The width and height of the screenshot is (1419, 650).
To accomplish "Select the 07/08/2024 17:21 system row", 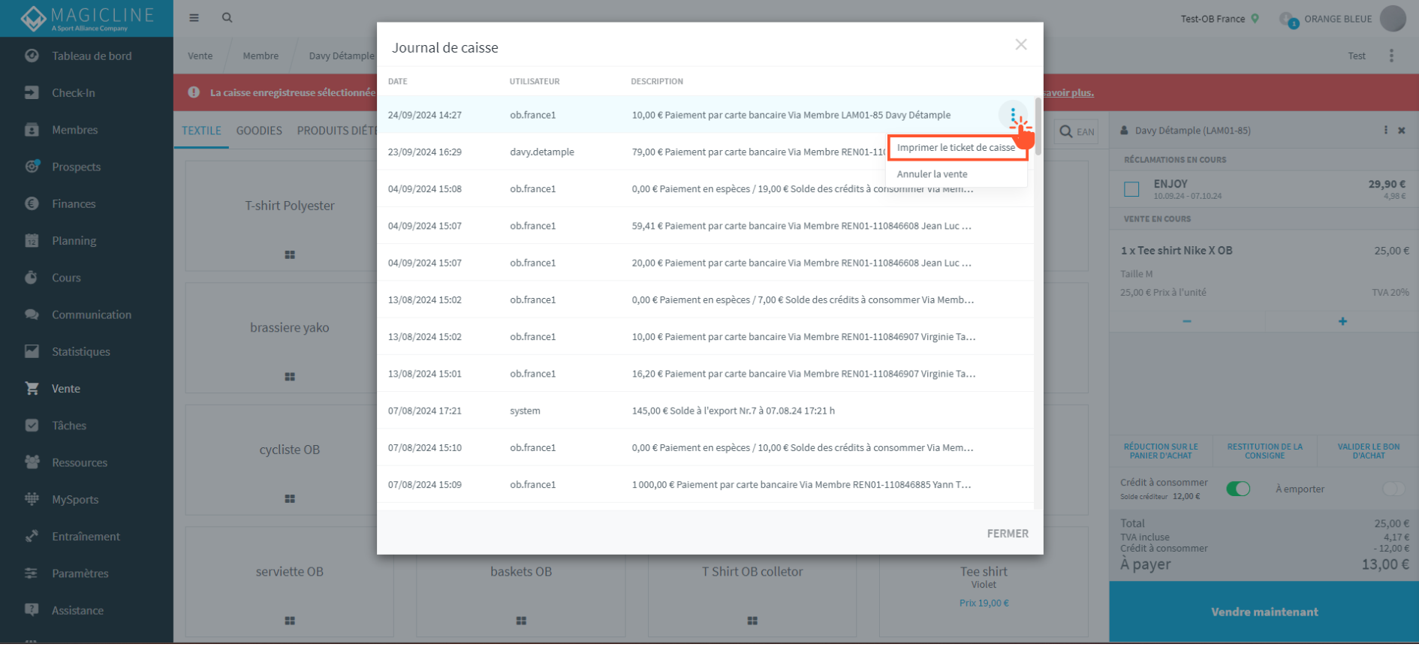I will pyautogui.click(x=705, y=411).
